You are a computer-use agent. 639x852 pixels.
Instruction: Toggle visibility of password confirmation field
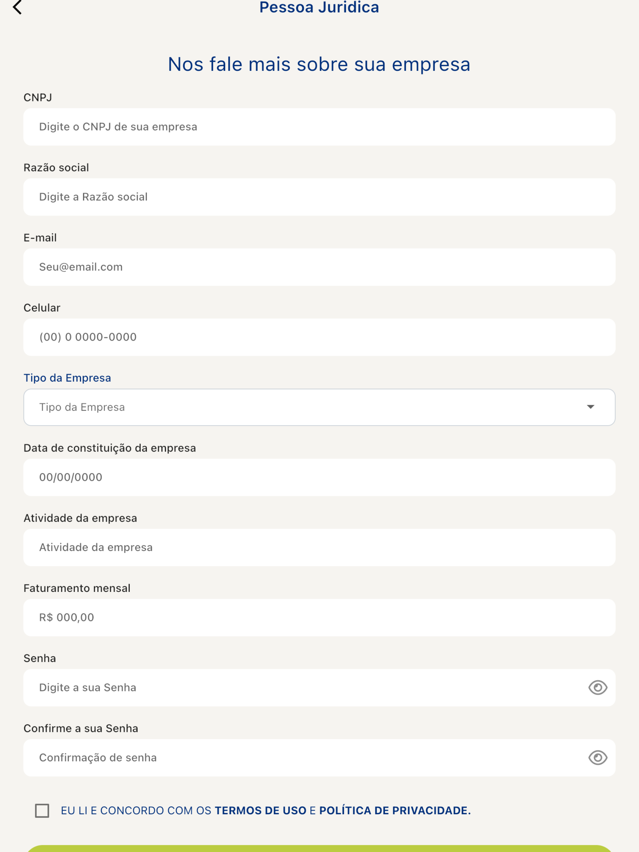(598, 758)
